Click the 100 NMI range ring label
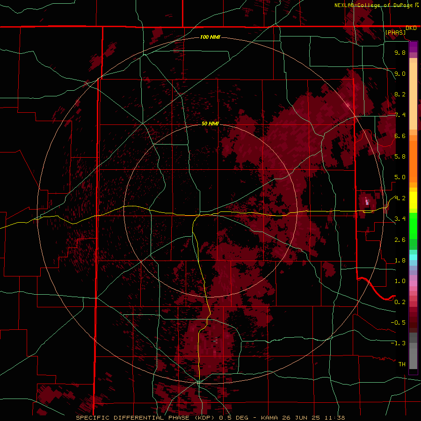 point(210,37)
